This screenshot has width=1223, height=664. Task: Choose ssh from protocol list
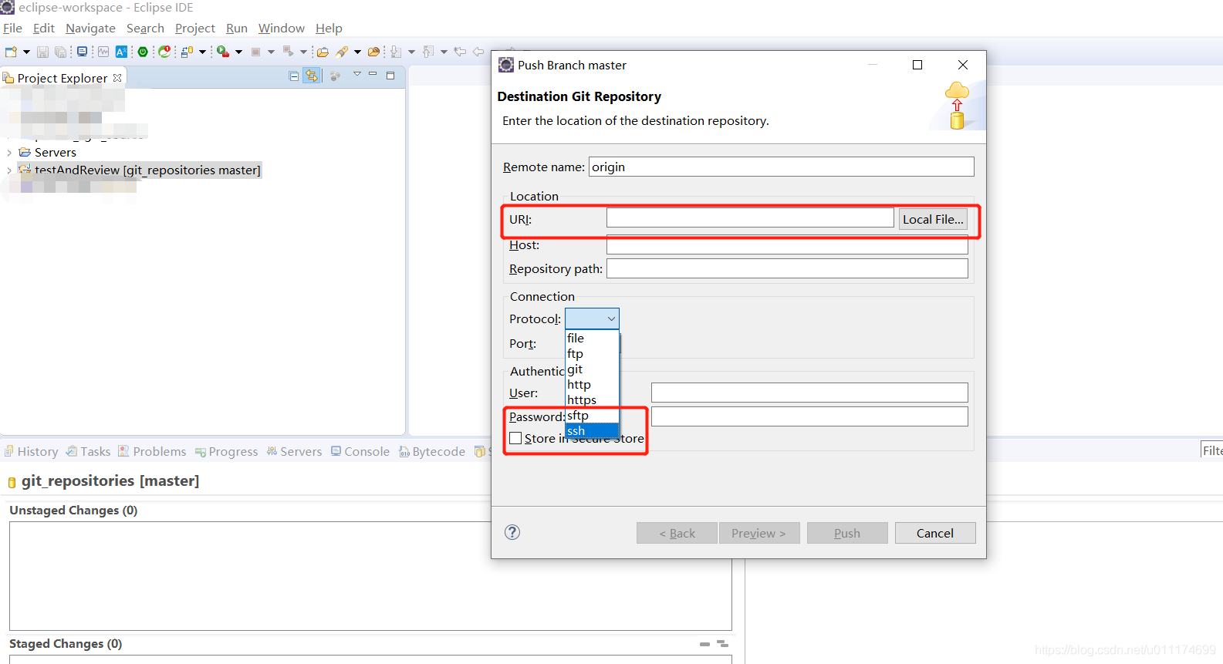[592, 431]
